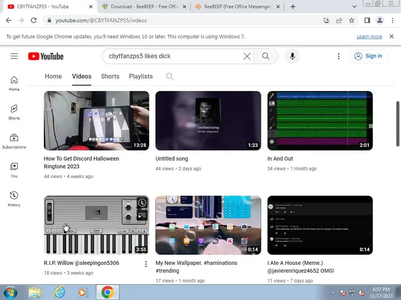Play the Untitled song thumbnail
The image size is (401, 300).
point(208,121)
